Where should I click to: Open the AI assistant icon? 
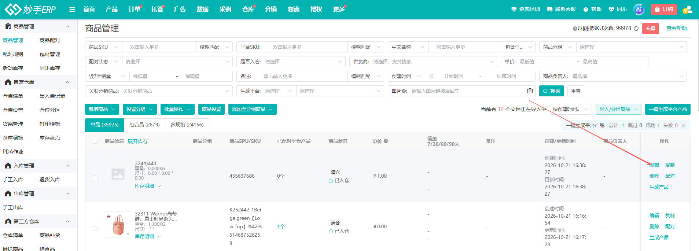click(639, 10)
